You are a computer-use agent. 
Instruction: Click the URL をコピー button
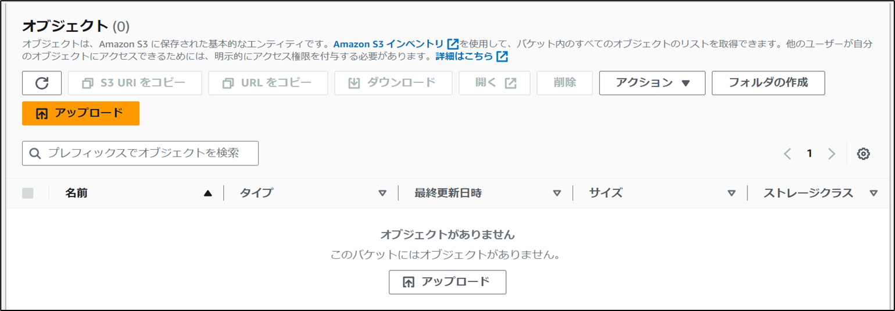click(x=268, y=83)
